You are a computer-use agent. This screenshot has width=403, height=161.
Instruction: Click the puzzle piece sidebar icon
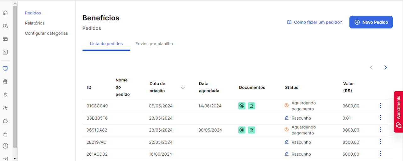[5, 121]
